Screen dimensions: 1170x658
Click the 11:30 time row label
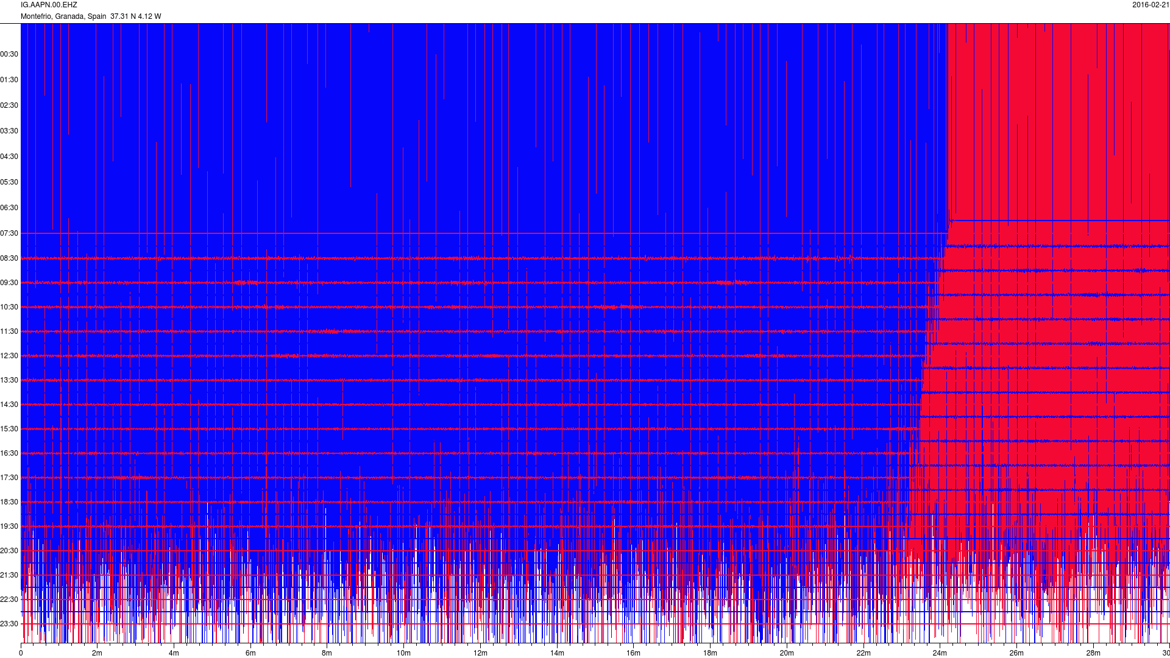pyautogui.click(x=9, y=331)
